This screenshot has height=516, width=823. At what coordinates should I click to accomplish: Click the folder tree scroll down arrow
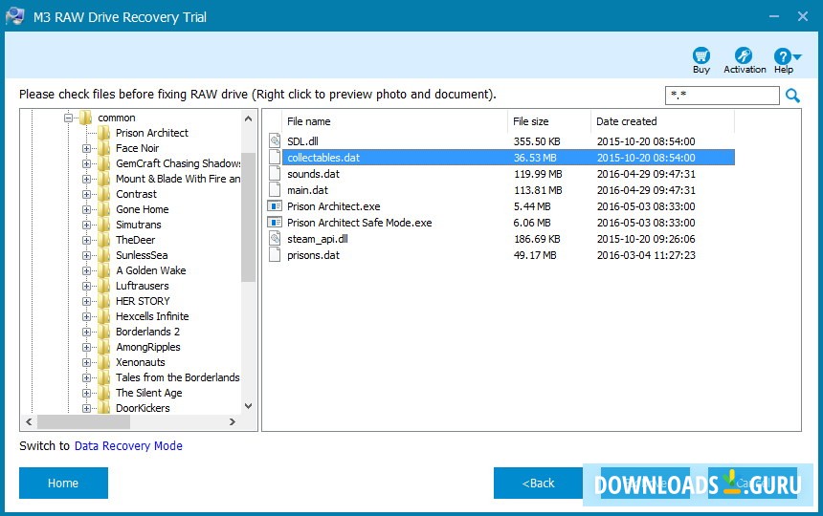249,405
